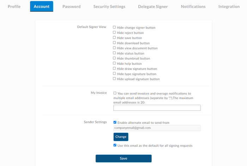Viewport: 247px width, 166px height.
Task: Click the Save button
Action: pos(123,159)
